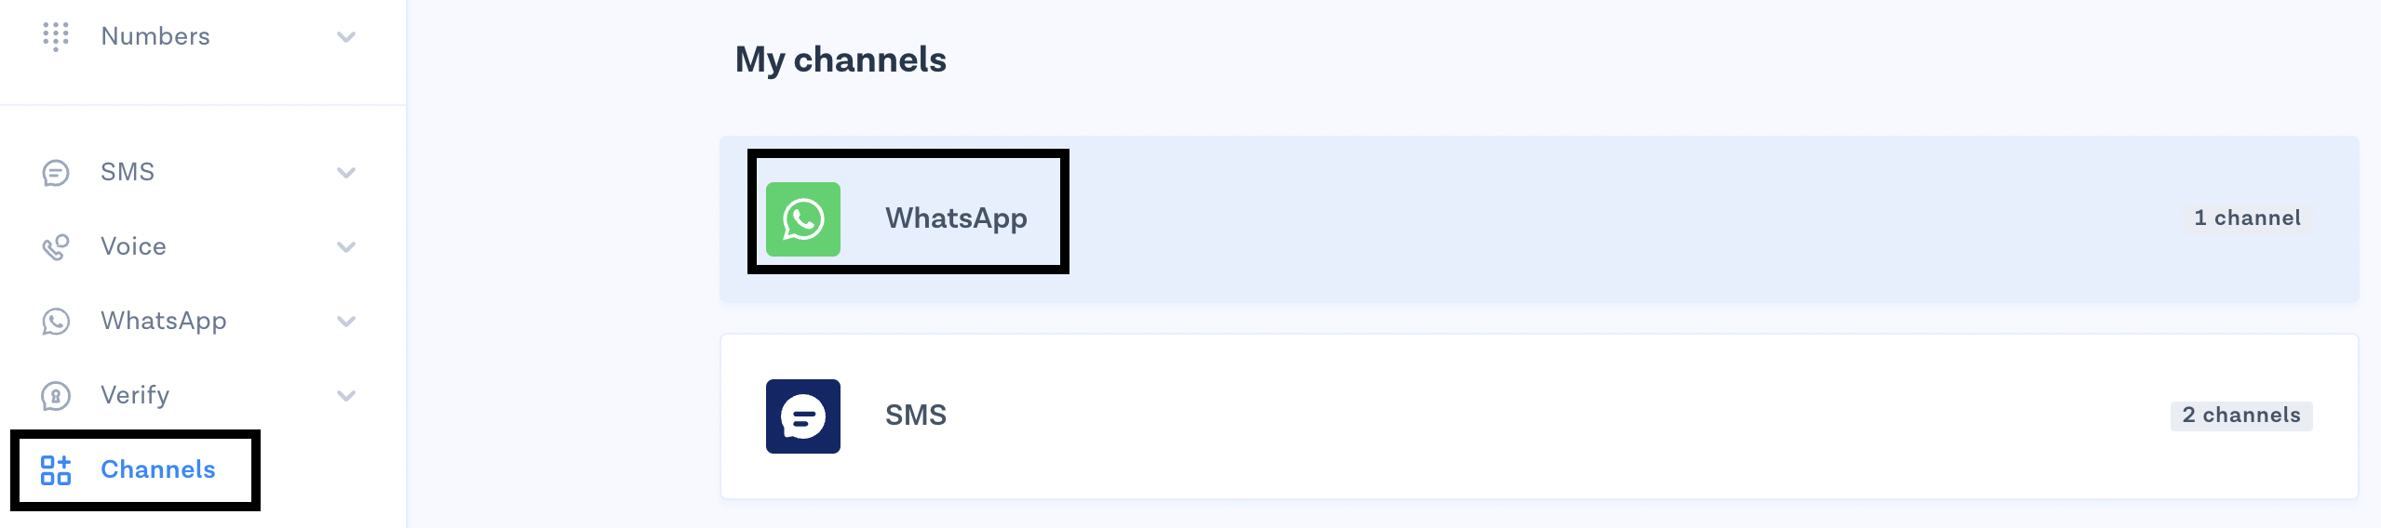2381x528 pixels.
Task: Open the SMS channel name link
Action: click(915, 416)
